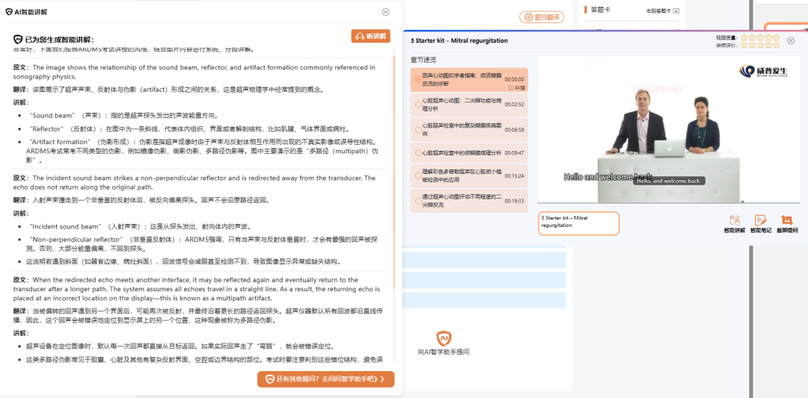
Task: Click the 'Hello, and welcome back.' subtitle box
Action: tap(669, 181)
